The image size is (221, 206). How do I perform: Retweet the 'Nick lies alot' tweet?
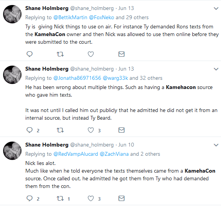(x=60, y=198)
